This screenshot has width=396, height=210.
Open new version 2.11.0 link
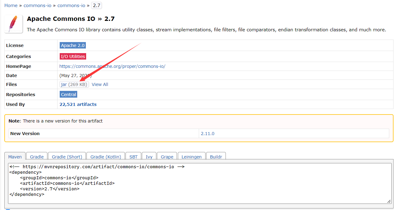[208, 134]
